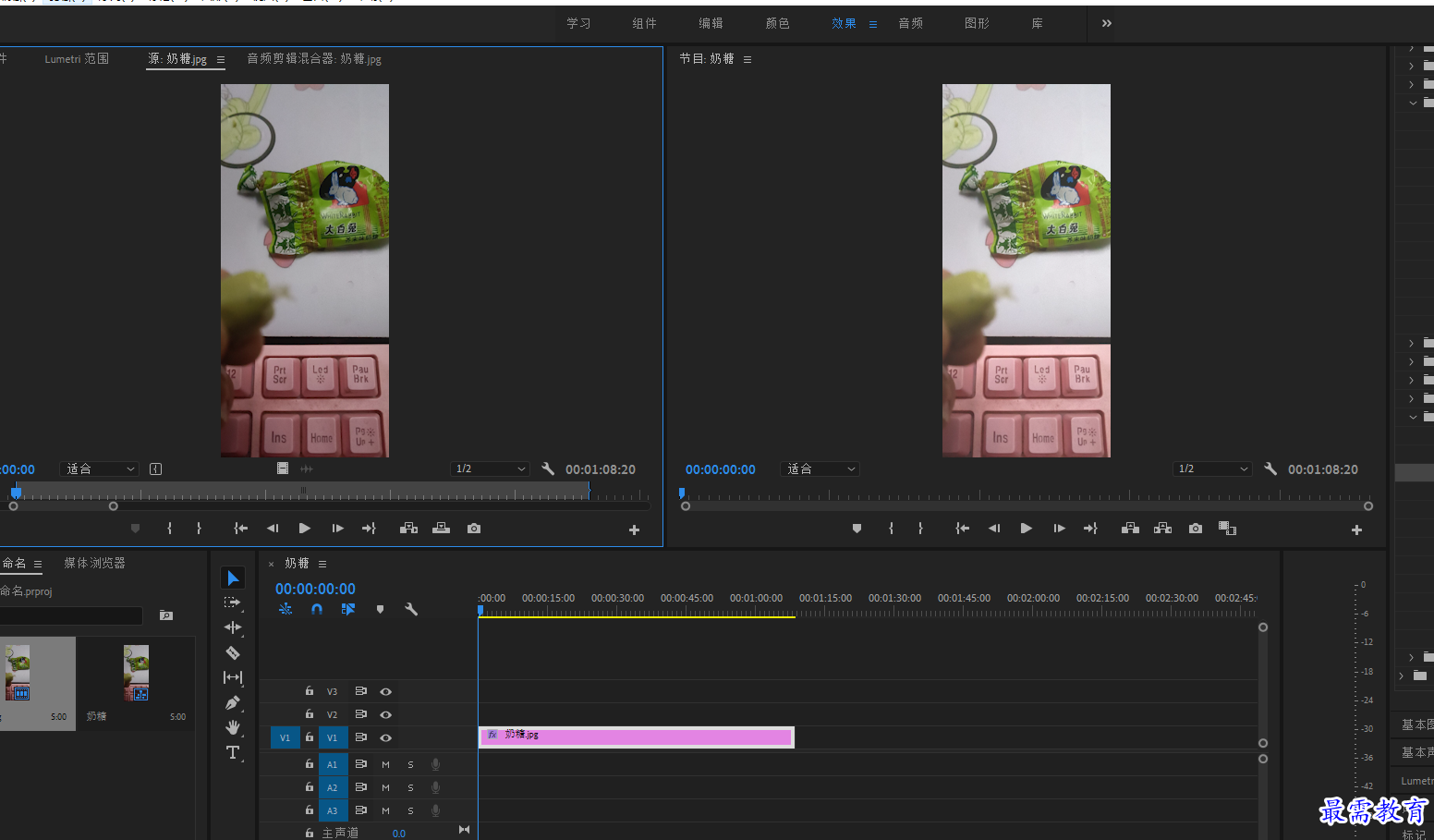Select the Pen tool
Image resolution: width=1434 pixels, height=840 pixels.
[233, 702]
